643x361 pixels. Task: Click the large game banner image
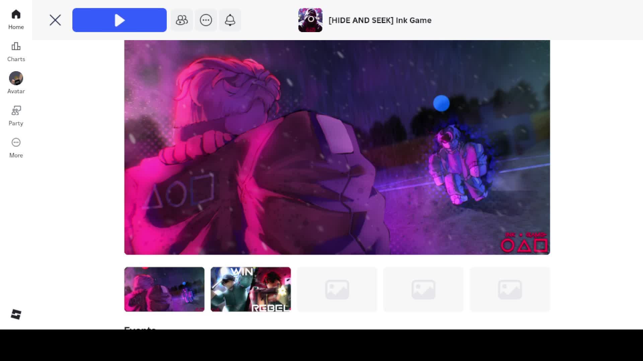pyautogui.click(x=337, y=147)
